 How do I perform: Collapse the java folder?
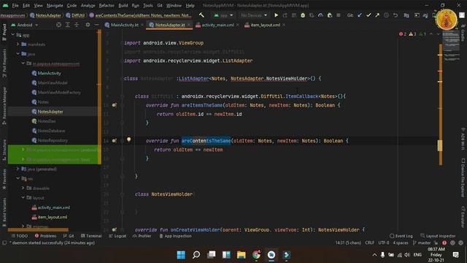point(18,53)
